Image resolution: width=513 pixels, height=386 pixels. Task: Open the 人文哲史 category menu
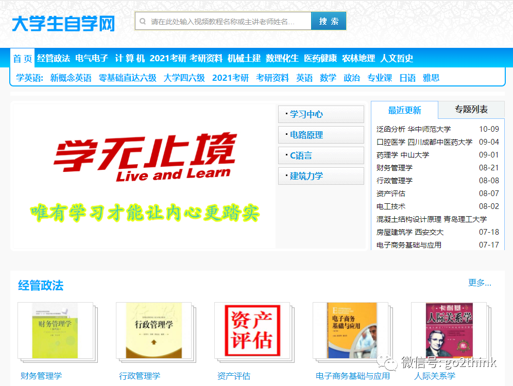click(x=396, y=59)
